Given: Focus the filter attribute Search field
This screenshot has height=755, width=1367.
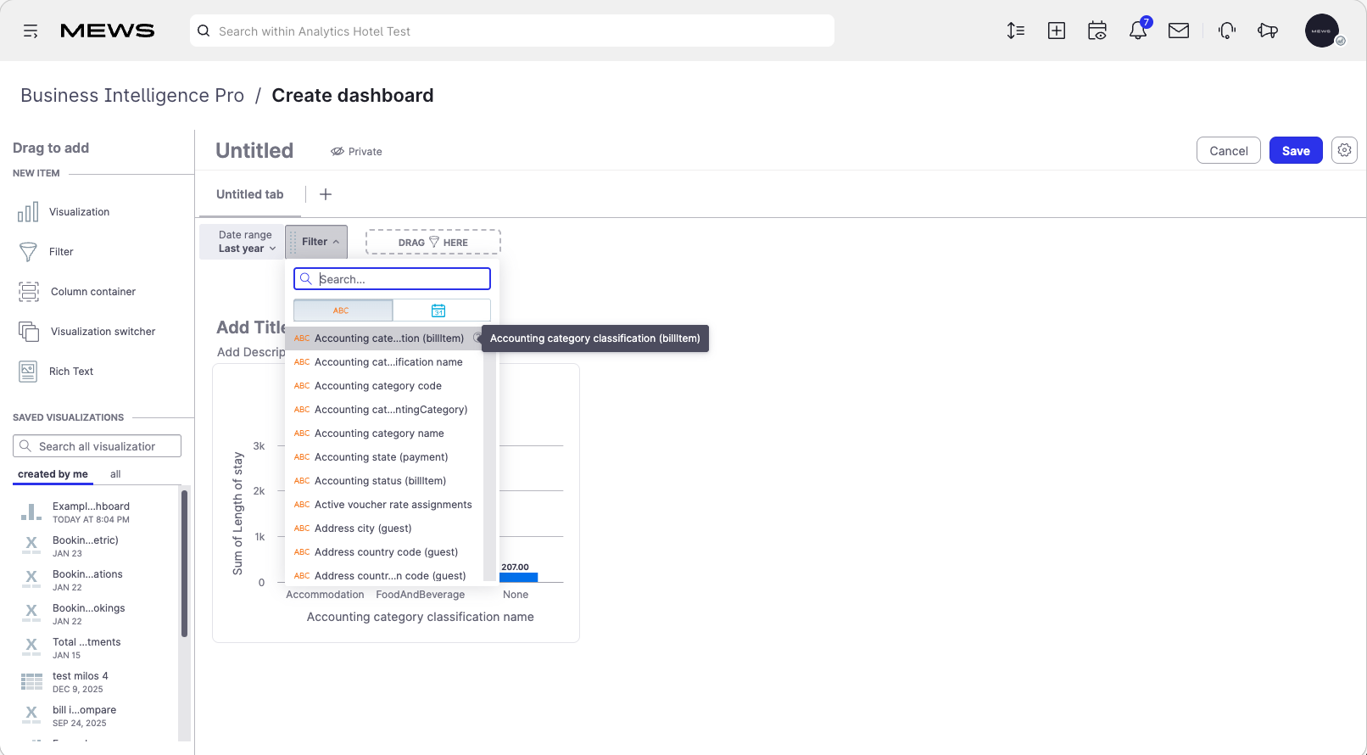Looking at the screenshot, I should 392,279.
